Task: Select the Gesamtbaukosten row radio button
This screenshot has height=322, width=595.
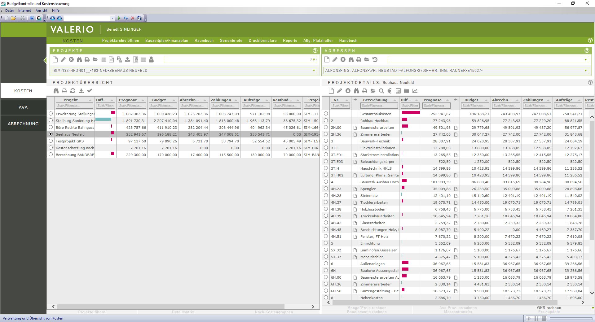Action: 326,114
